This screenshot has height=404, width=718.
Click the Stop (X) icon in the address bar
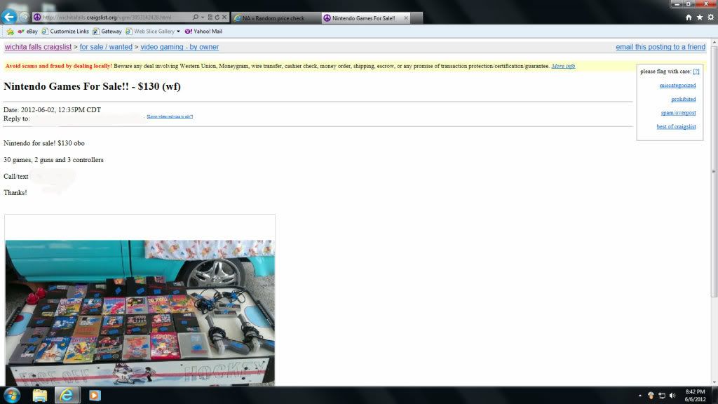(x=224, y=17)
